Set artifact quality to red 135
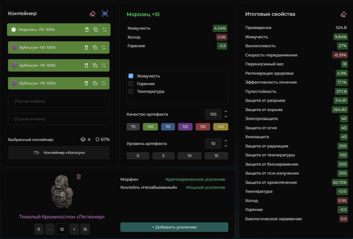The height and width of the screenshot is (239, 353). (203, 127)
